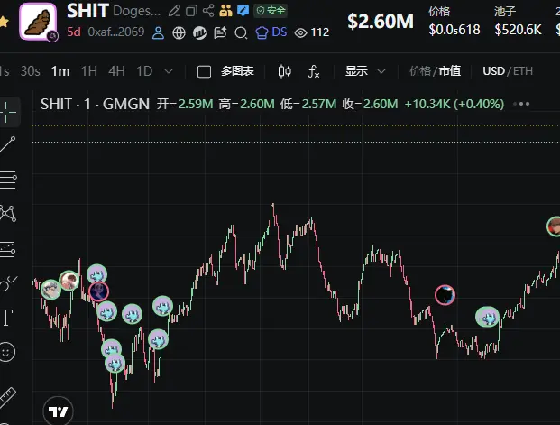The image size is (560, 425).
Task: Expand the 显示 display dropdown
Action: coord(365,71)
